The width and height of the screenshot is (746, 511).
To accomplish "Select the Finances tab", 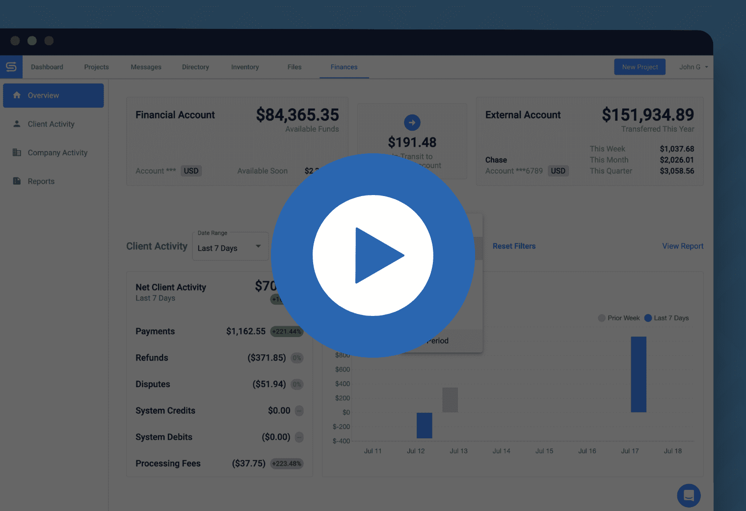I will pyautogui.click(x=344, y=67).
